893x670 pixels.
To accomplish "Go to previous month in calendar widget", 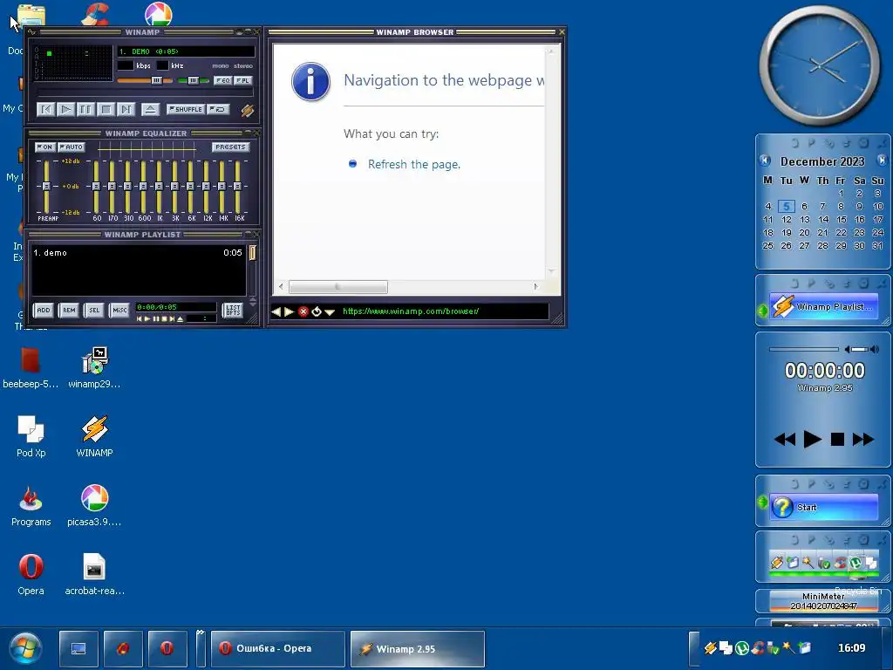I will click(x=765, y=161).
